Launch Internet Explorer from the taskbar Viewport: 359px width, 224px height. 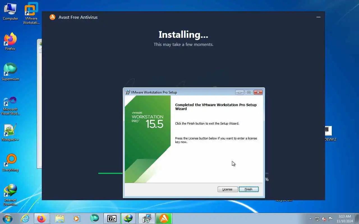point(25,218)
